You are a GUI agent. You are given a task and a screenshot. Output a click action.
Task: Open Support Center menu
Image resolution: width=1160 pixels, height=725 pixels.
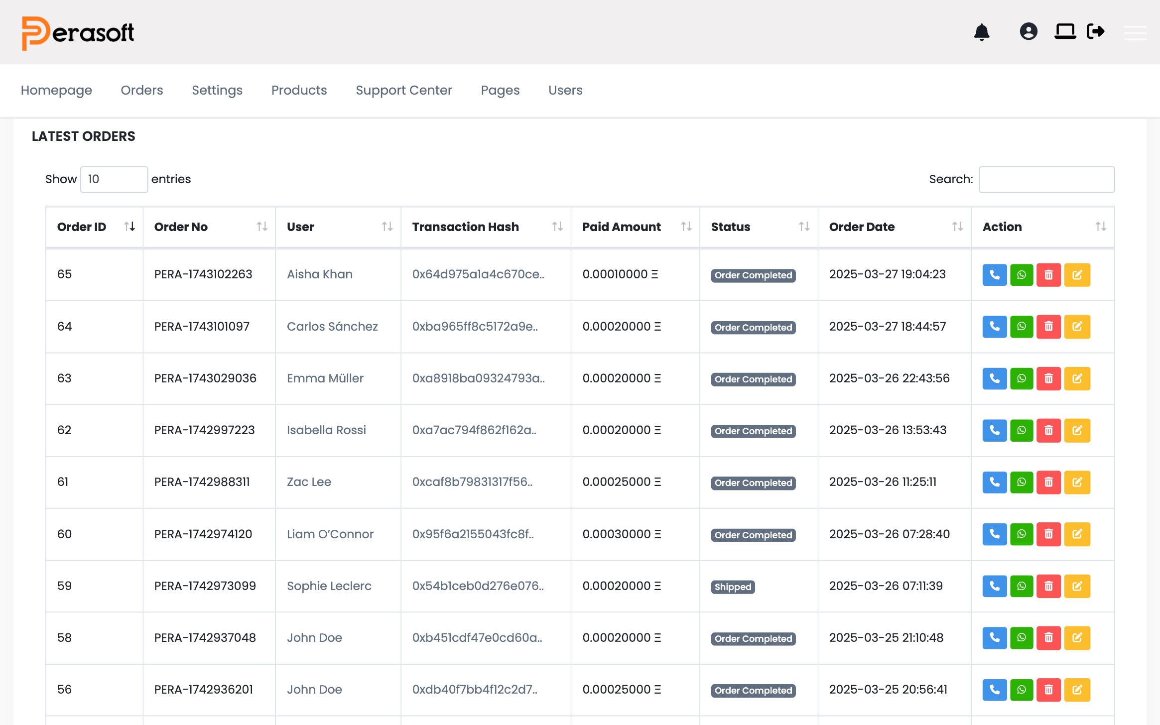[x=404, y=90]
